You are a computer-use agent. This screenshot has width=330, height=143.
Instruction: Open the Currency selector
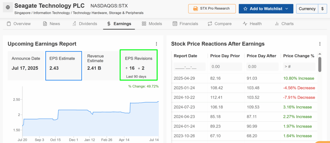[312, 9]
